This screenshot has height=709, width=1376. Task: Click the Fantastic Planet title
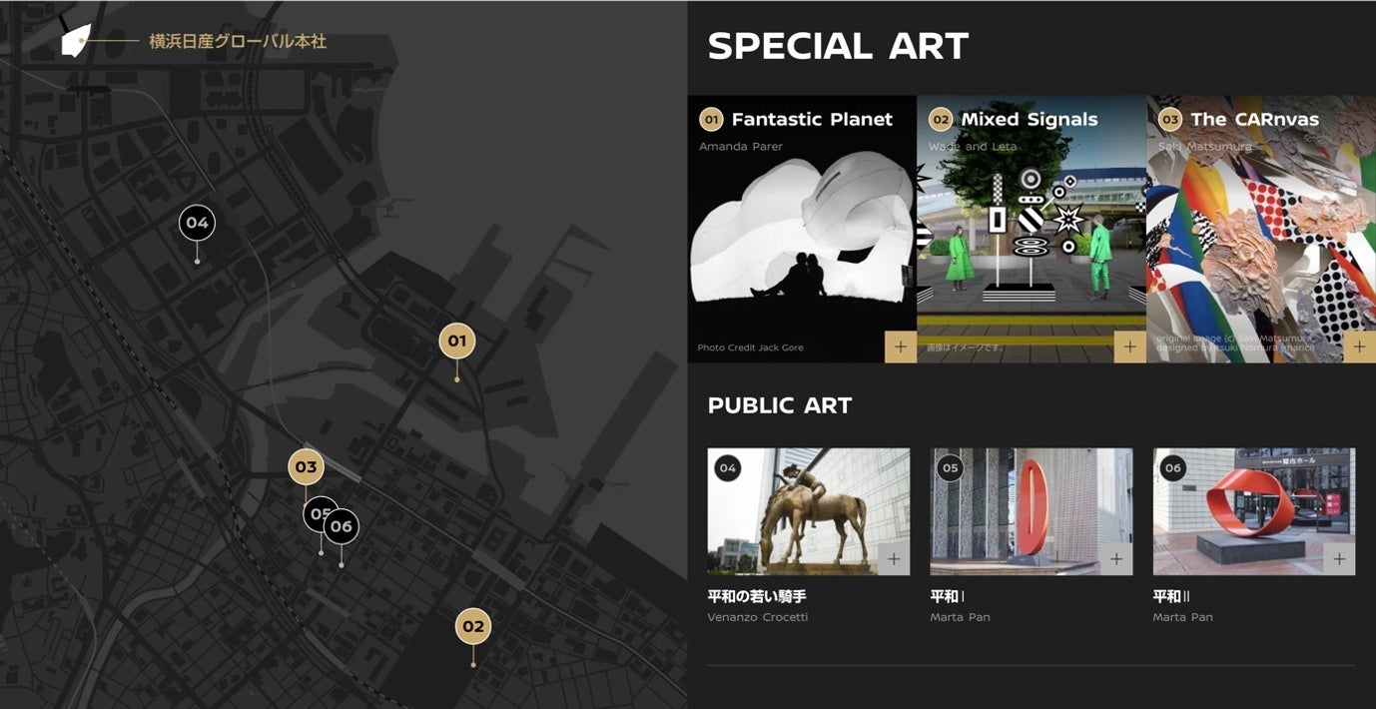(x=812, y=119)
